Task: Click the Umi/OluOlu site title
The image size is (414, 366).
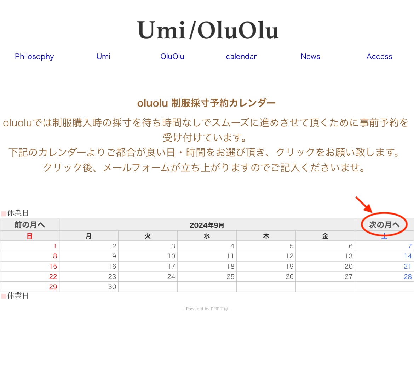Action: click(208, 30)
